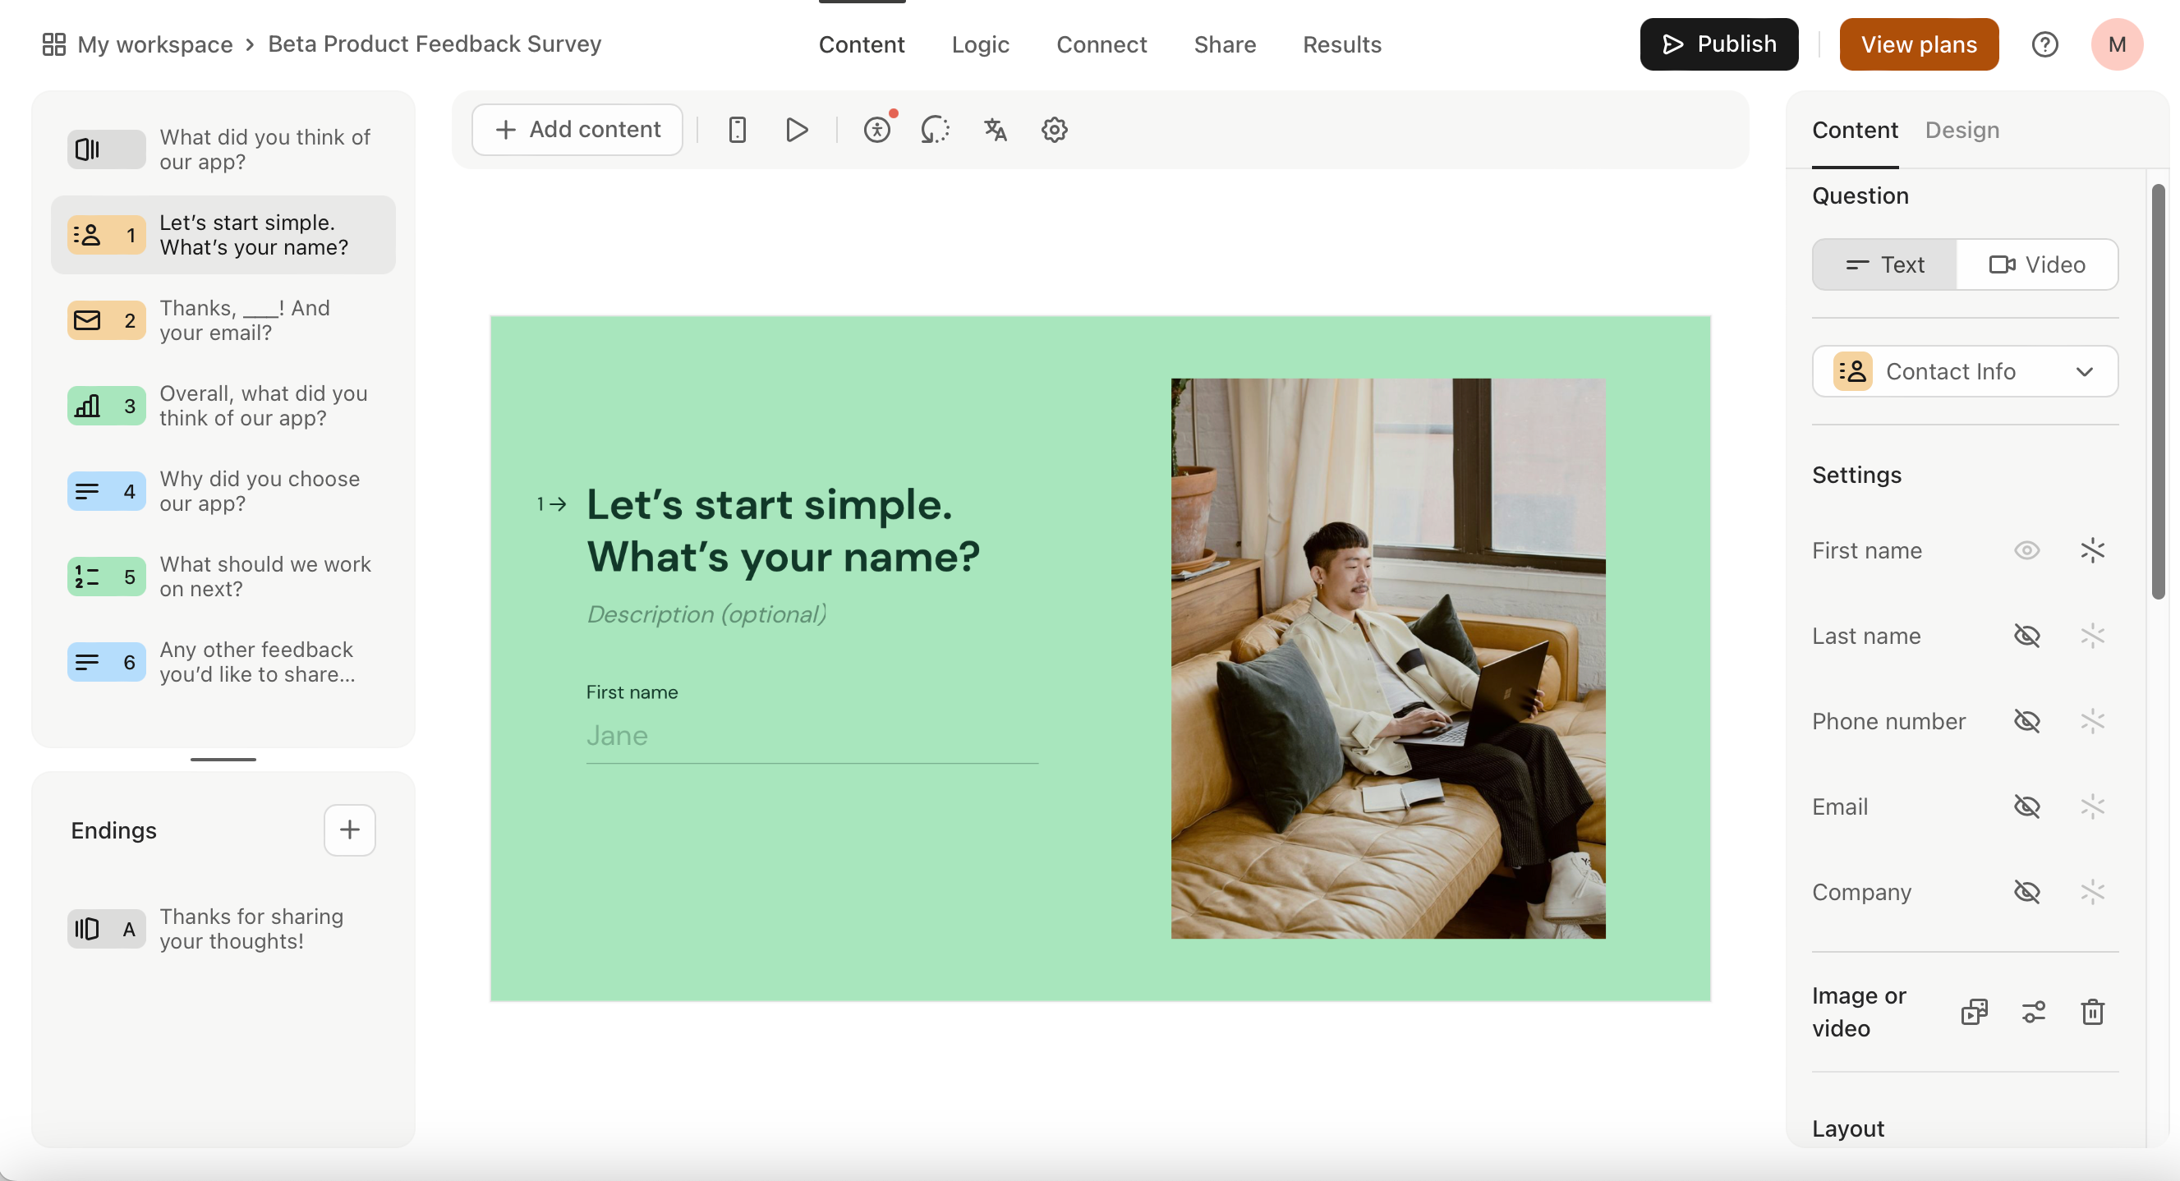This screenshot has height=1181, width=2180.
Task: Click View plans
Action: tap(1918, 44)
